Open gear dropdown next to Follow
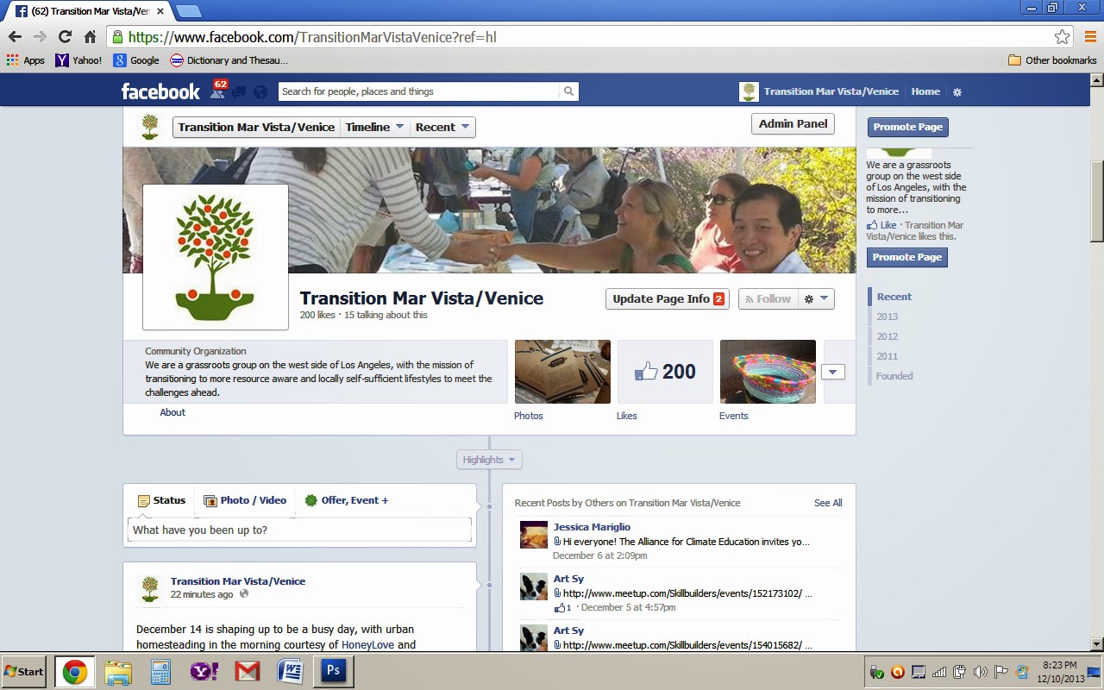This screenshot has width=1104, height=690. 816,298
